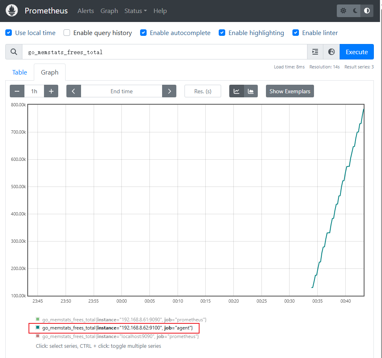Switch to light theme sun icon

(343, 11)
